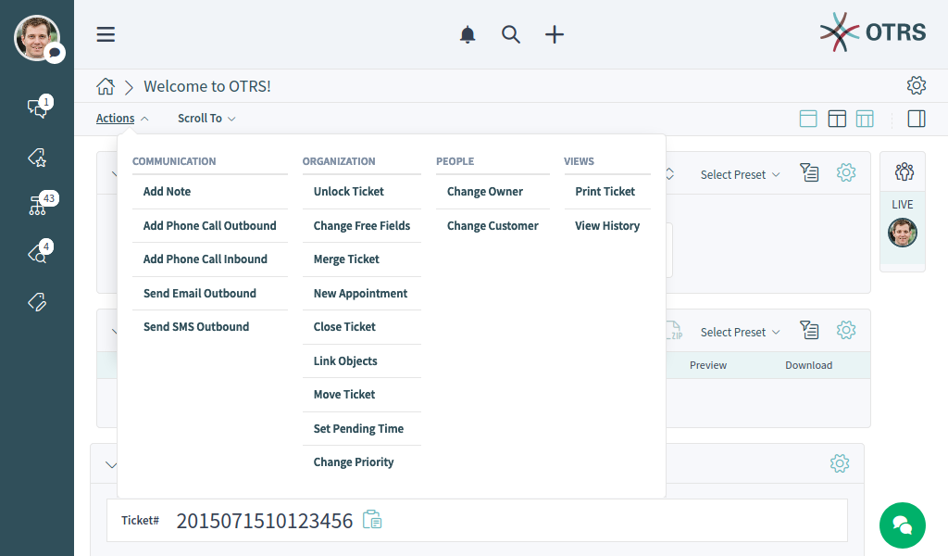Viewport: 948px width, 556px height.
Task: Open the green chat floating button
Action: coord(902,524)
